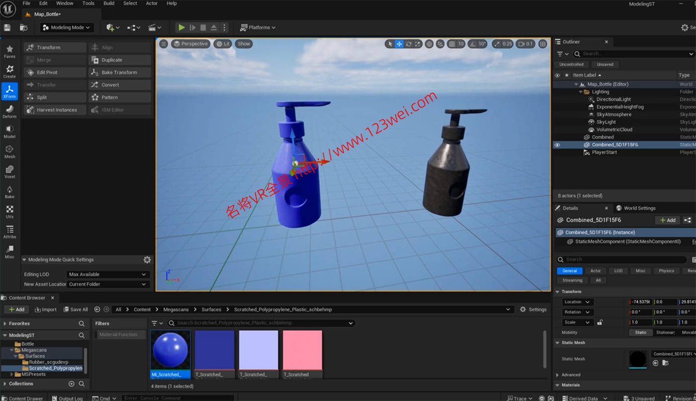Viewport: 696px width, 401px height.
Task: Toggle visibility eye for Combined_5D1F15F6
Action: [x=557, y=145]
